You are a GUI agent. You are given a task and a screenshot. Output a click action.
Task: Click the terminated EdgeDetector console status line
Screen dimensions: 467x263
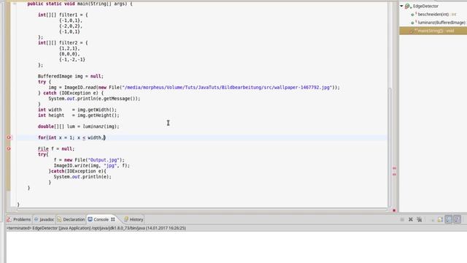[x=96, y=228]
